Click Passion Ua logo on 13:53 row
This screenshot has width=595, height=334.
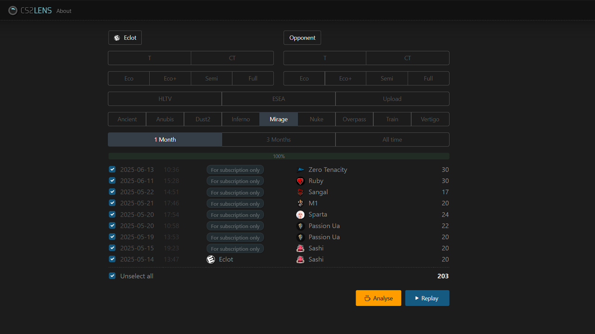click(x=301, y=237)
